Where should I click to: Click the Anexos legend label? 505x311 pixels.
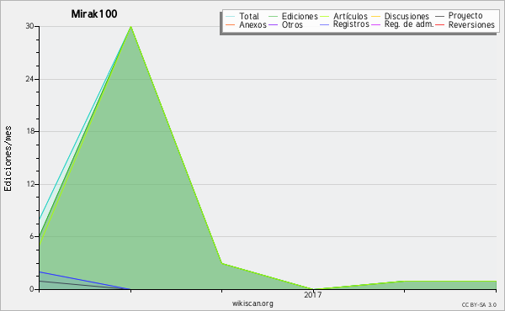tap(252, 24)
